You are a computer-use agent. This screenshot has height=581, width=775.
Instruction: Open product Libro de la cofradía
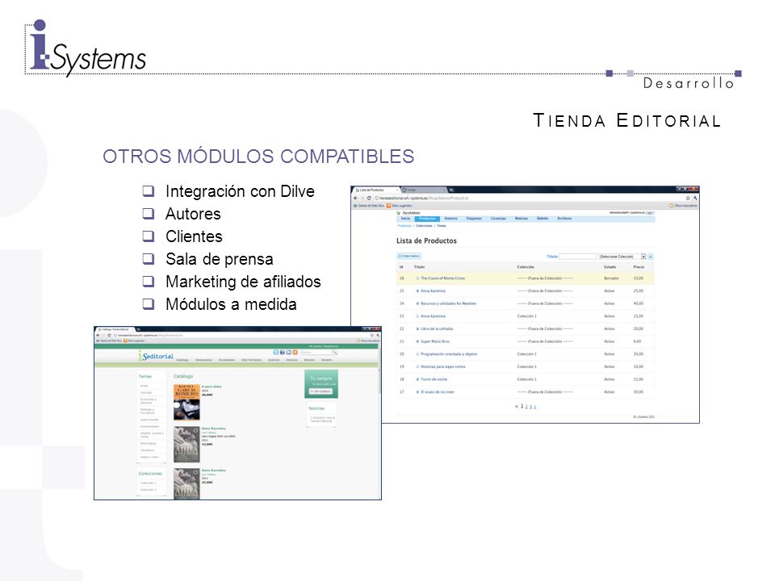(437, 328)
